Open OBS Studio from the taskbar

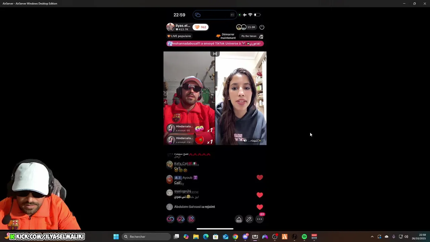coord(275,237)
